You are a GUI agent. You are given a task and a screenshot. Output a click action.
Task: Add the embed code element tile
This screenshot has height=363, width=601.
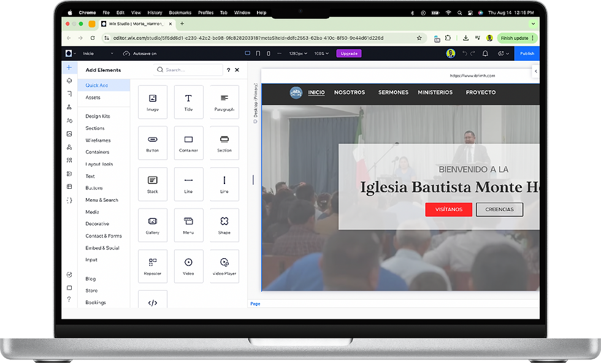(153, 299)
